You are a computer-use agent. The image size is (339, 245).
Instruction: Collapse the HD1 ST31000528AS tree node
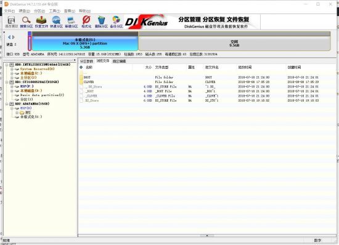pyautogui.click(x=7, y=82)
